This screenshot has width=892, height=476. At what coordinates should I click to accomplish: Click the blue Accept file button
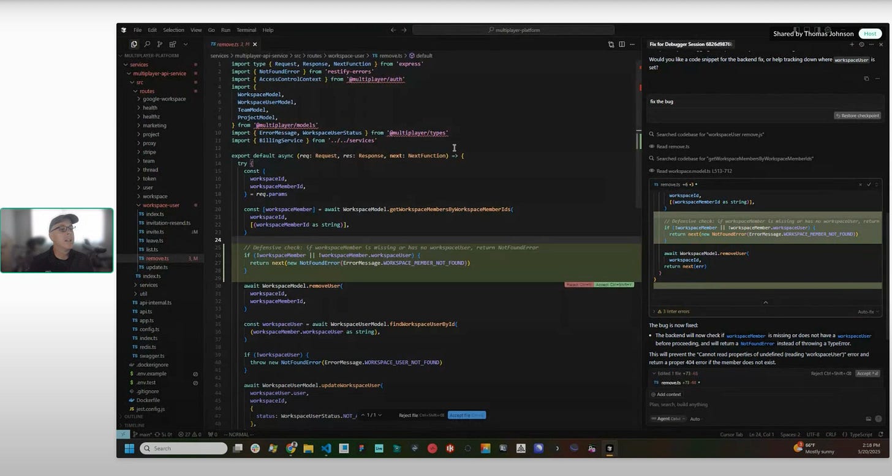[x=467, y=415]
